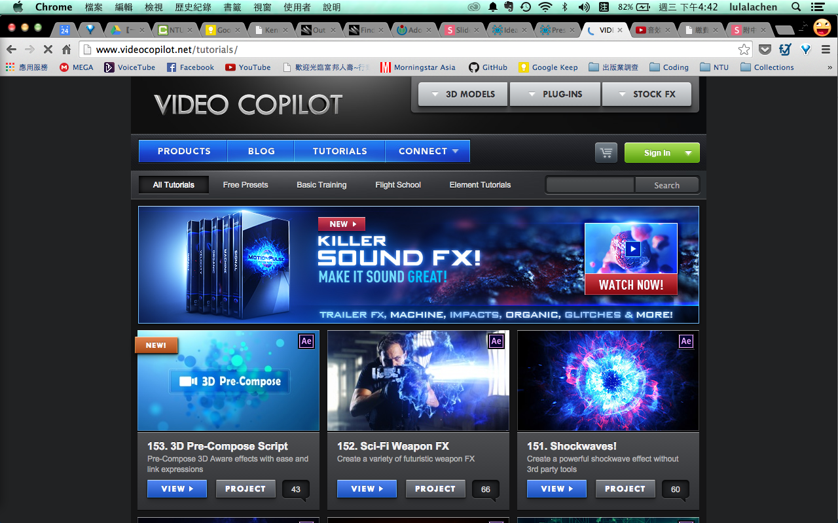This screenshot has height=523, width=838.
Task: Click WATCH NOW! on the banner
Action: click(631, 284)
